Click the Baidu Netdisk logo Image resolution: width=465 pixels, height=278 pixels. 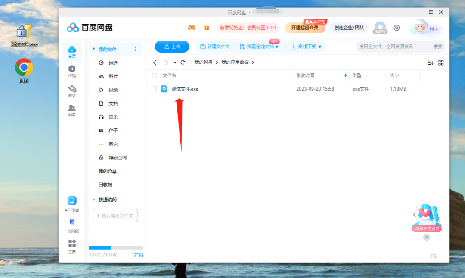pos(90,28)
